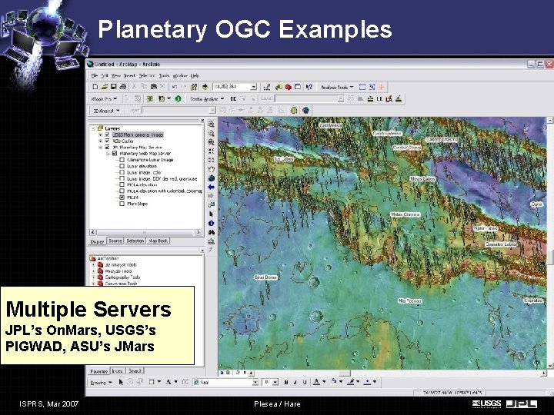
Task: Click the Fixed Zoom Out arrows icon
Action: pos(212,160)
